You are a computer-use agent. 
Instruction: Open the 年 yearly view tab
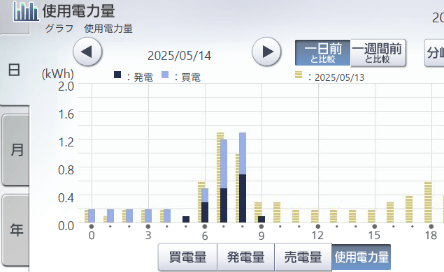[x=16, y=230]
